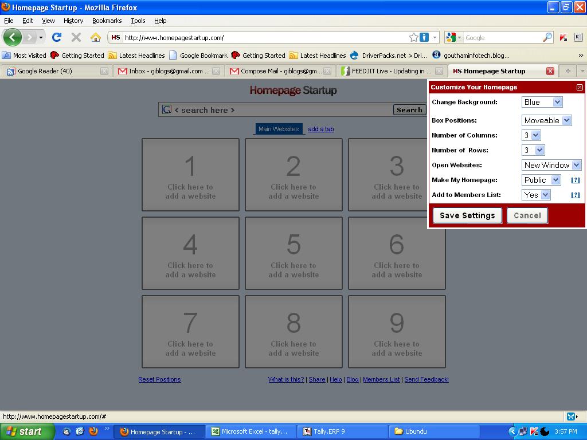Open Add to Members List dropdown
The width and height of the screenshot is (587, 440).
(x=536, y=195)
